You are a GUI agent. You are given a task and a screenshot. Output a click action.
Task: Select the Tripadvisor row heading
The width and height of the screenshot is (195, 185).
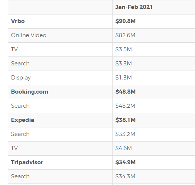(x=27, y=162)
